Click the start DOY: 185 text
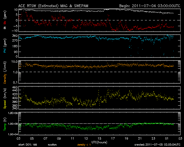This screenshot has width=184, height=147. coord(28,145)
